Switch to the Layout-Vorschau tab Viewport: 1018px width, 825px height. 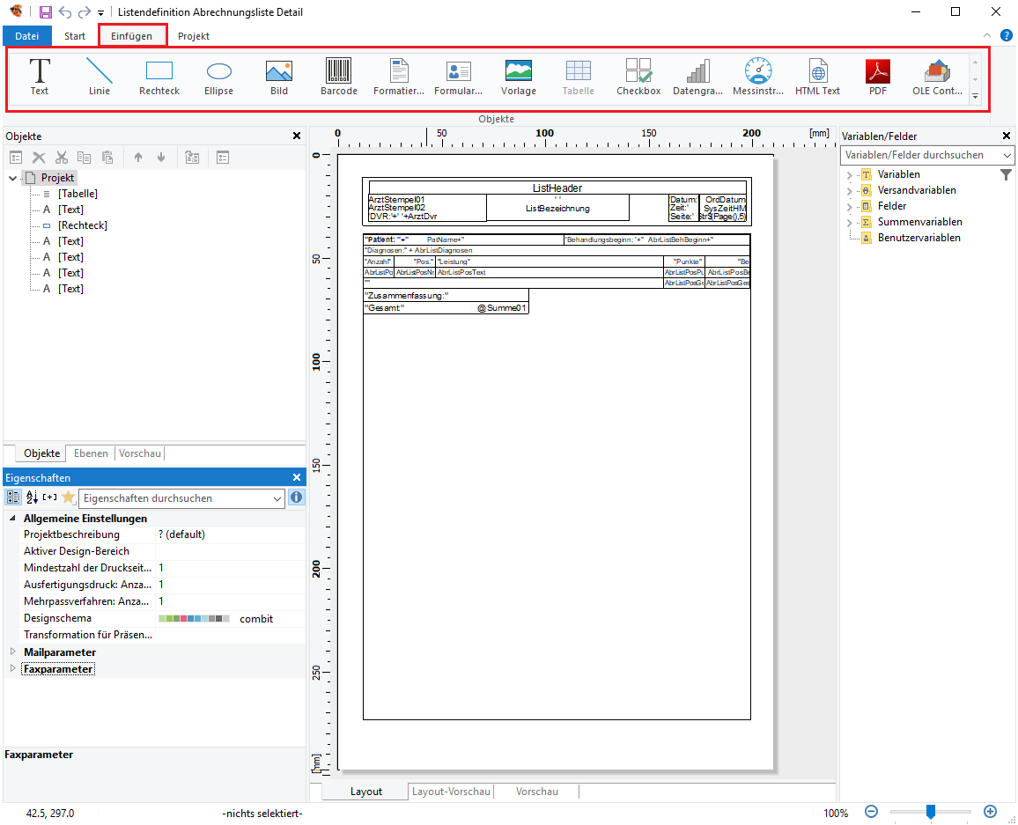[451, 792]
